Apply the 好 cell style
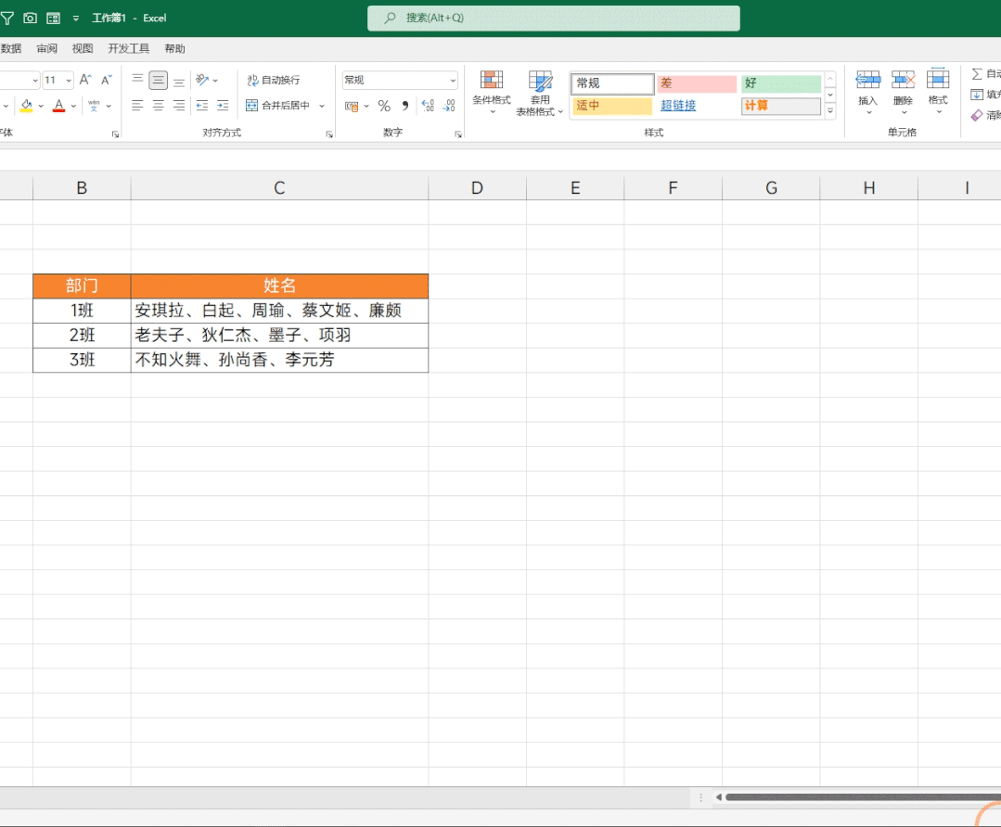1001x827 pixels. 781,83
